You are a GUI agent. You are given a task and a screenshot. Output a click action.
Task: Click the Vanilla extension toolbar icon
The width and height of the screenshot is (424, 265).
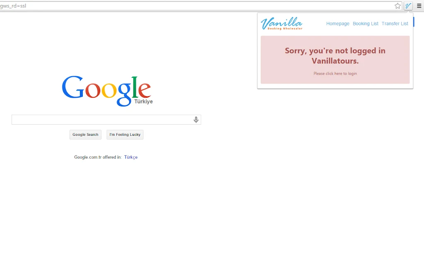(408, 6)
